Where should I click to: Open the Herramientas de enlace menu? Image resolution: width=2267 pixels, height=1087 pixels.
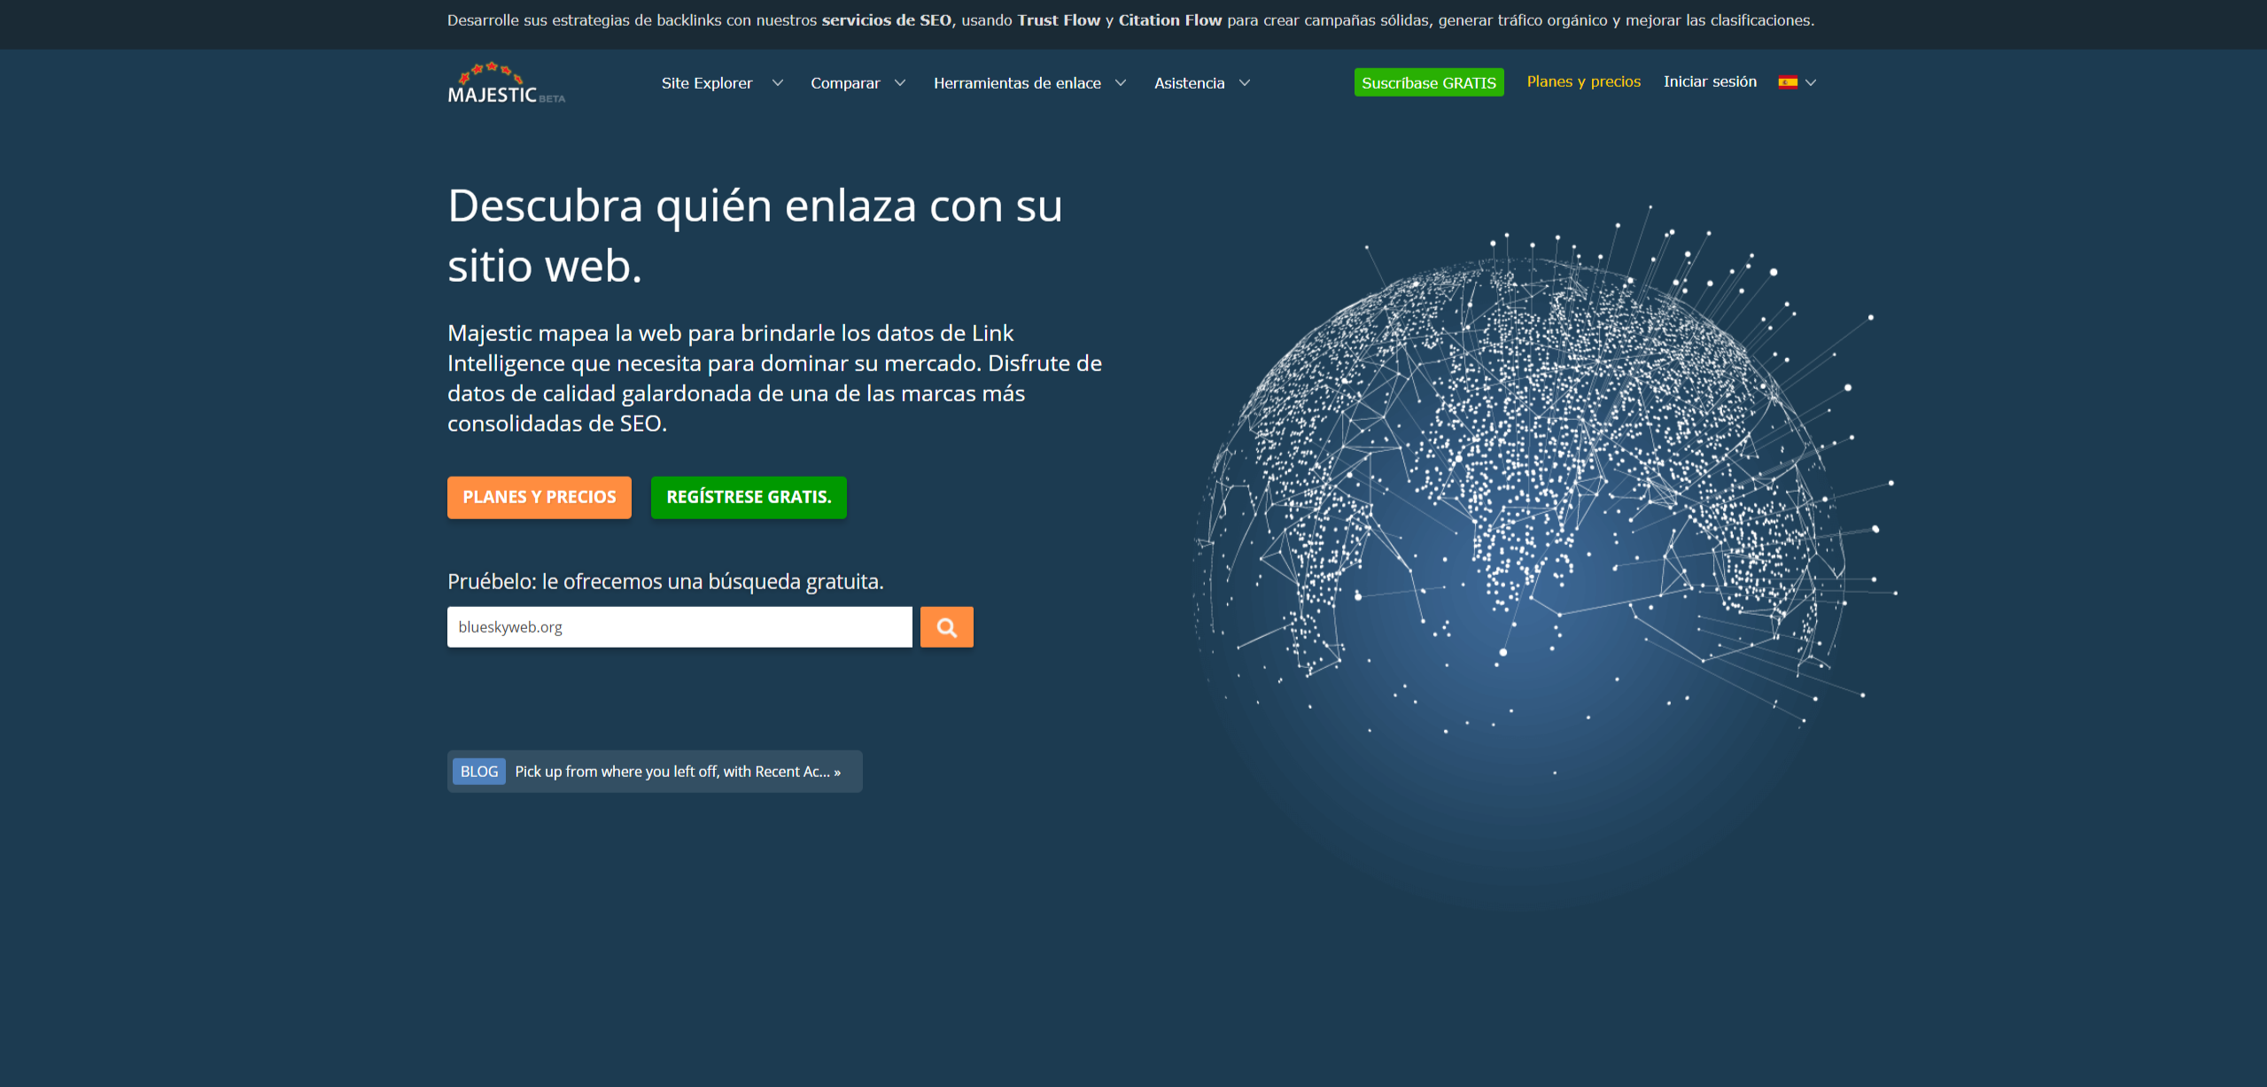pos(1017,83)
